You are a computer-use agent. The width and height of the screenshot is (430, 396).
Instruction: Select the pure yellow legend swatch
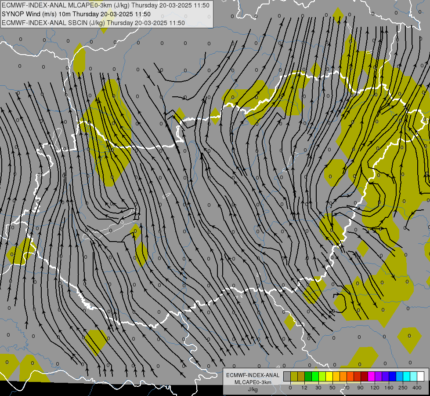[329, 376]
